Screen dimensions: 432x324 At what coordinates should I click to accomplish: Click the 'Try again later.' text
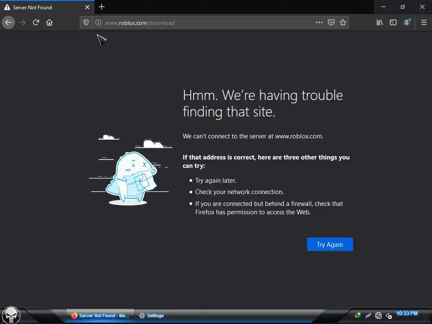coord(216,181)
